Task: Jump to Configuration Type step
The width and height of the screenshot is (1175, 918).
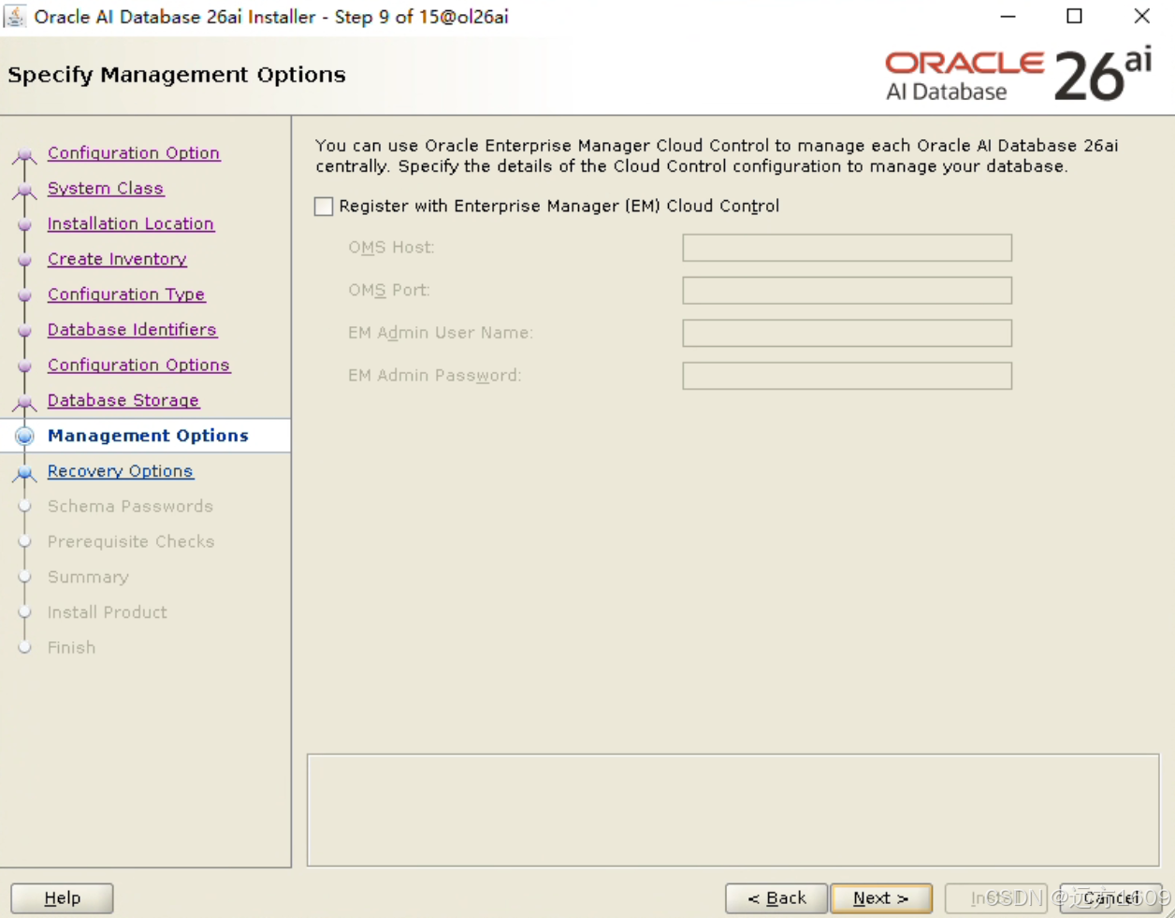Action: (x=126, y=294)
